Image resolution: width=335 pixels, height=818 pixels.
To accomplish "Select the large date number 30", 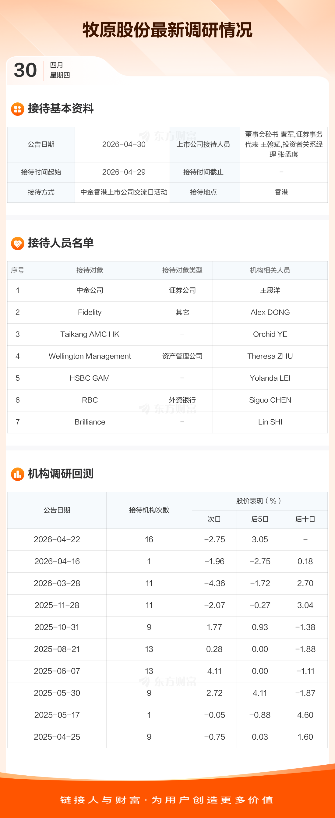I will pyautogui.click(x=25, y=70).
